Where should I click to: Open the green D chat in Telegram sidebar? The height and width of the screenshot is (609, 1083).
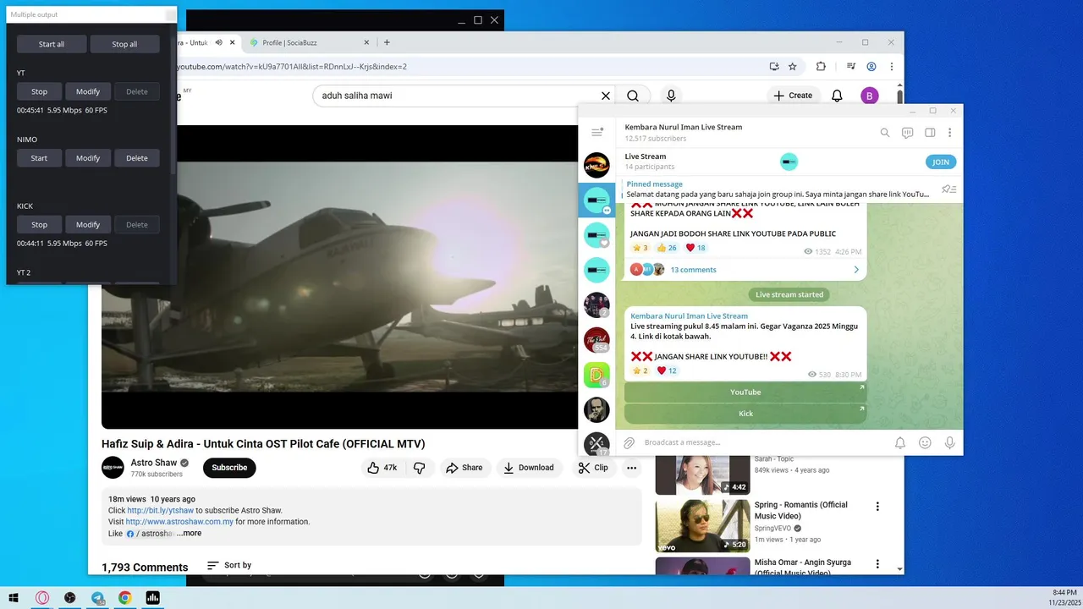click(596, 375)
